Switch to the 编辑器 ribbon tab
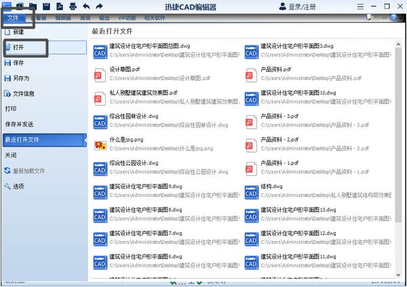Image resolution: width=407 pixels, height=287 pixels. 63,18
